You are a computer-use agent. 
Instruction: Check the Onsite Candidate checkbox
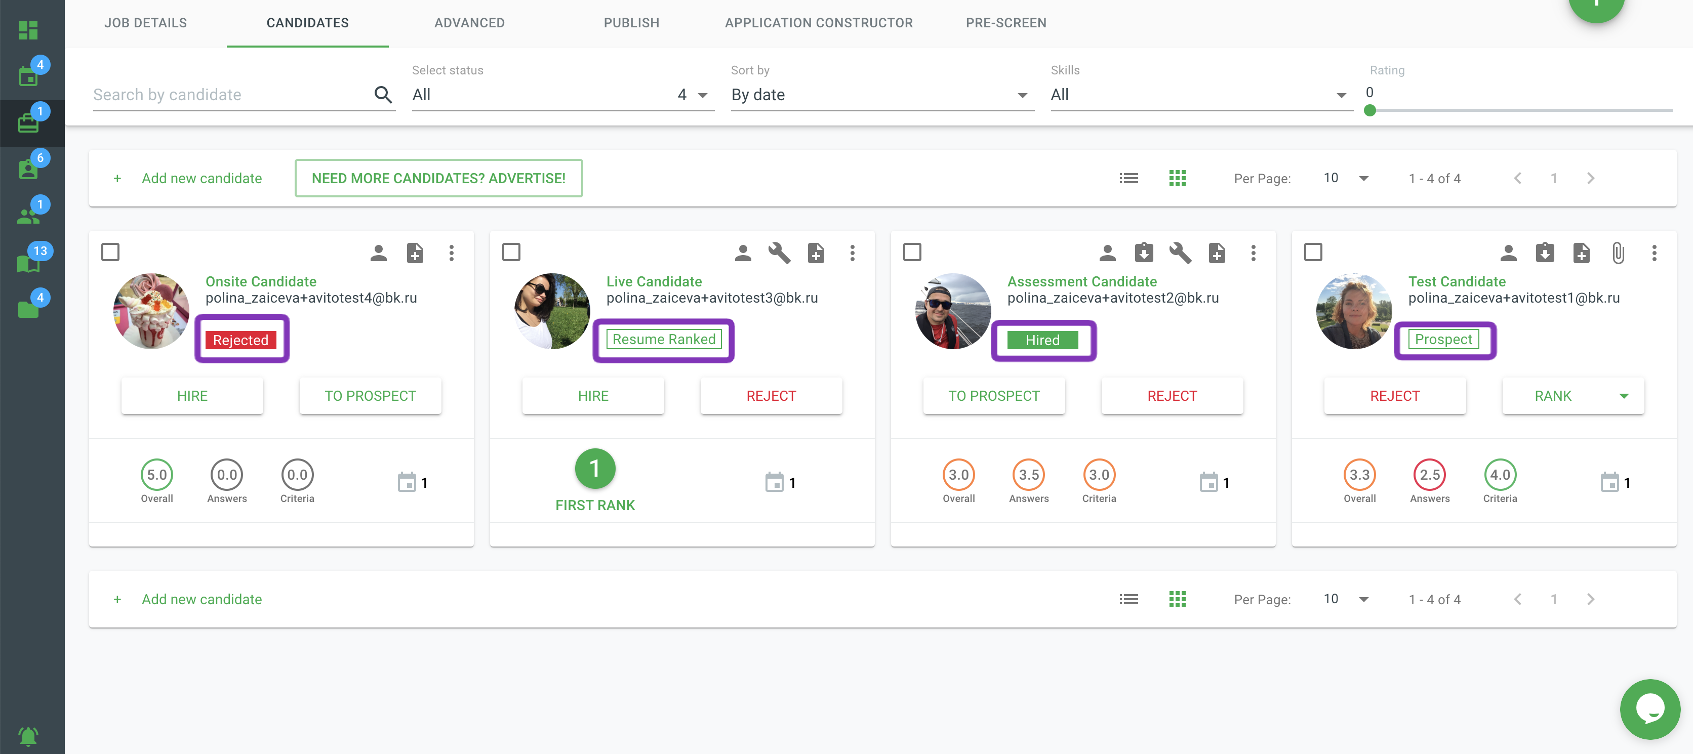(110, 252)
